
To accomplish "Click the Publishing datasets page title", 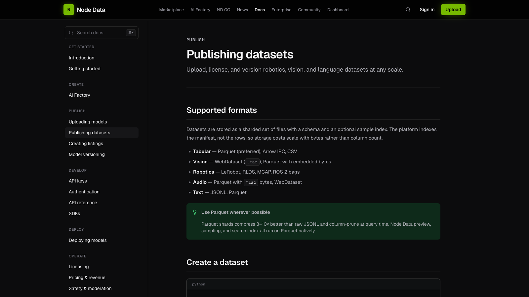I will pos(240,54).
